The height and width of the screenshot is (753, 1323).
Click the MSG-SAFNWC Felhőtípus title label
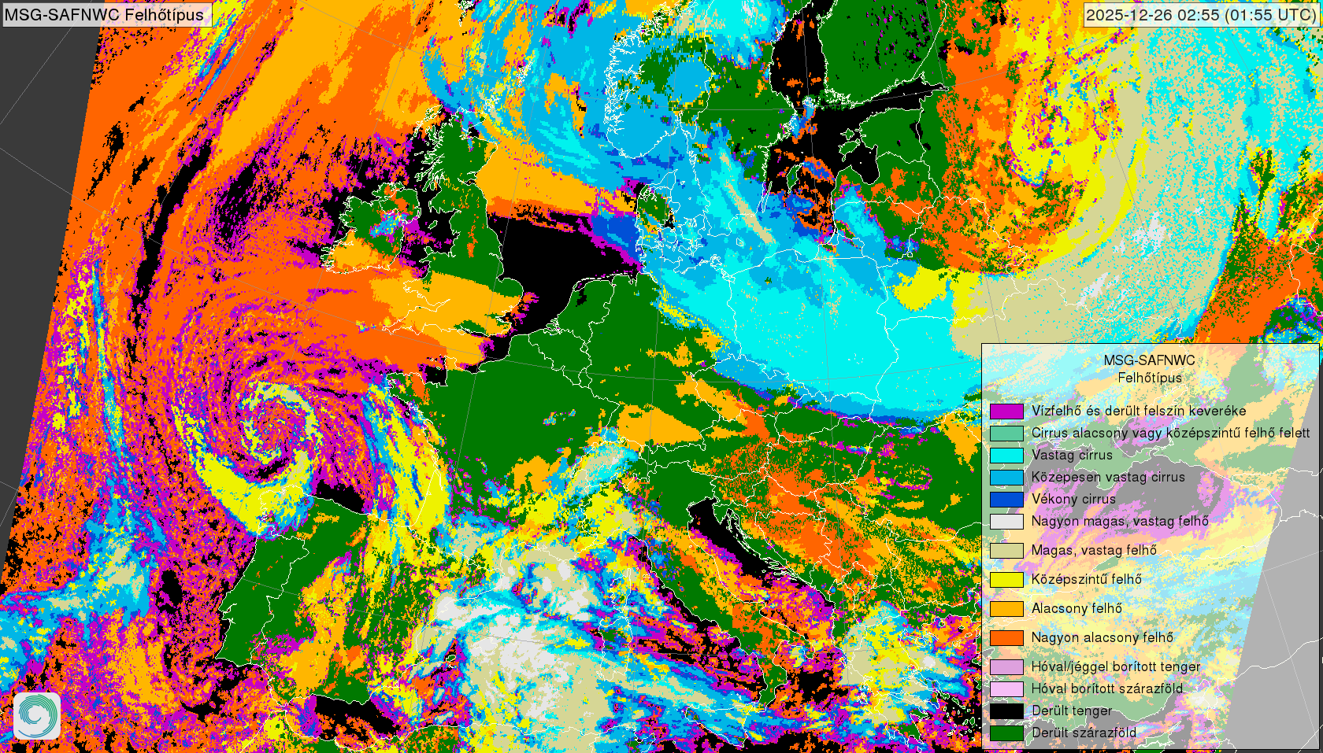coord(105,14)
